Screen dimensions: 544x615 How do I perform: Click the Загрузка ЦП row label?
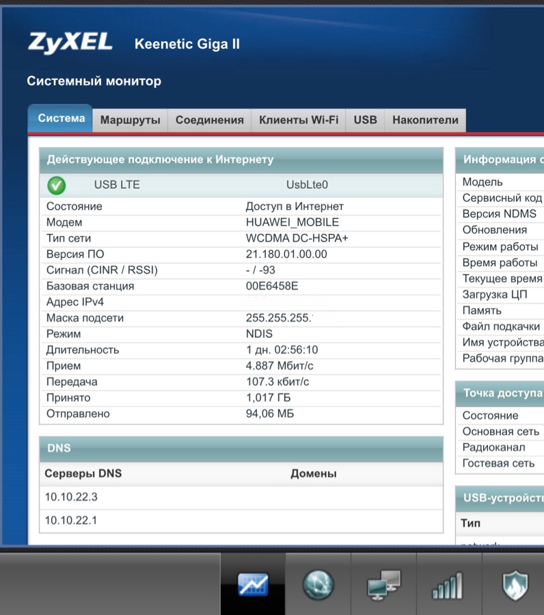[x=495, y=295]
